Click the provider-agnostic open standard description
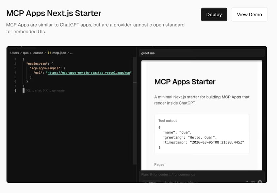Image resolution: width=277 pixels, height=193 pixels. [x=95, y=28]
